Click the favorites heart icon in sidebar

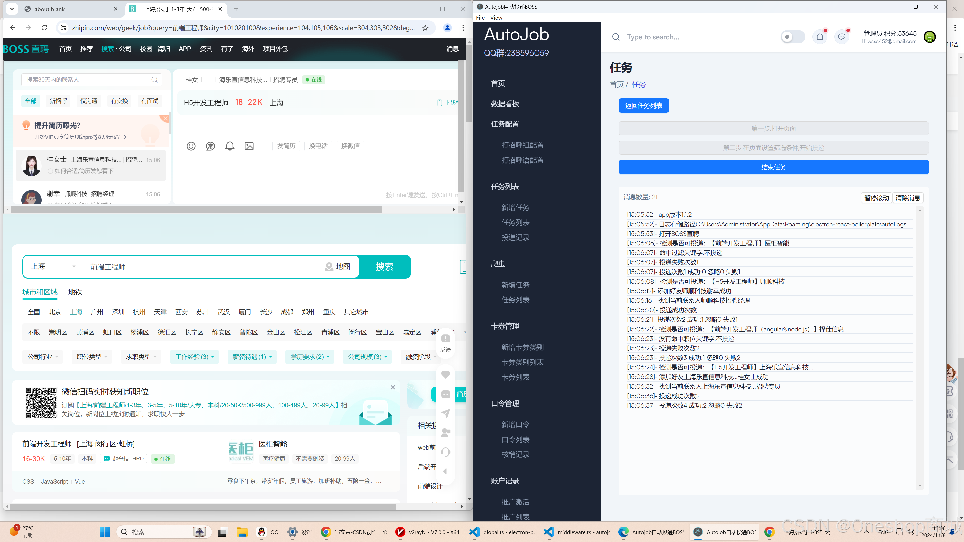445,374
